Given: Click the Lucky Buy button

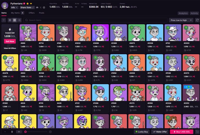Looking at the screenshot, I should tap(142, 132).
